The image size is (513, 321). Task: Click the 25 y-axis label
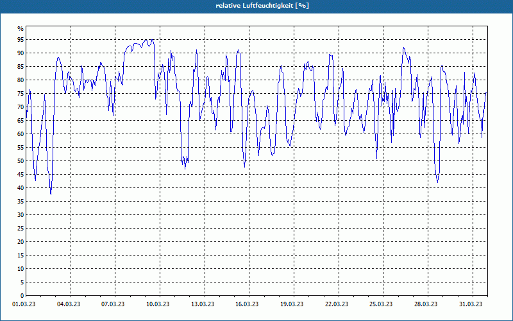21,229
